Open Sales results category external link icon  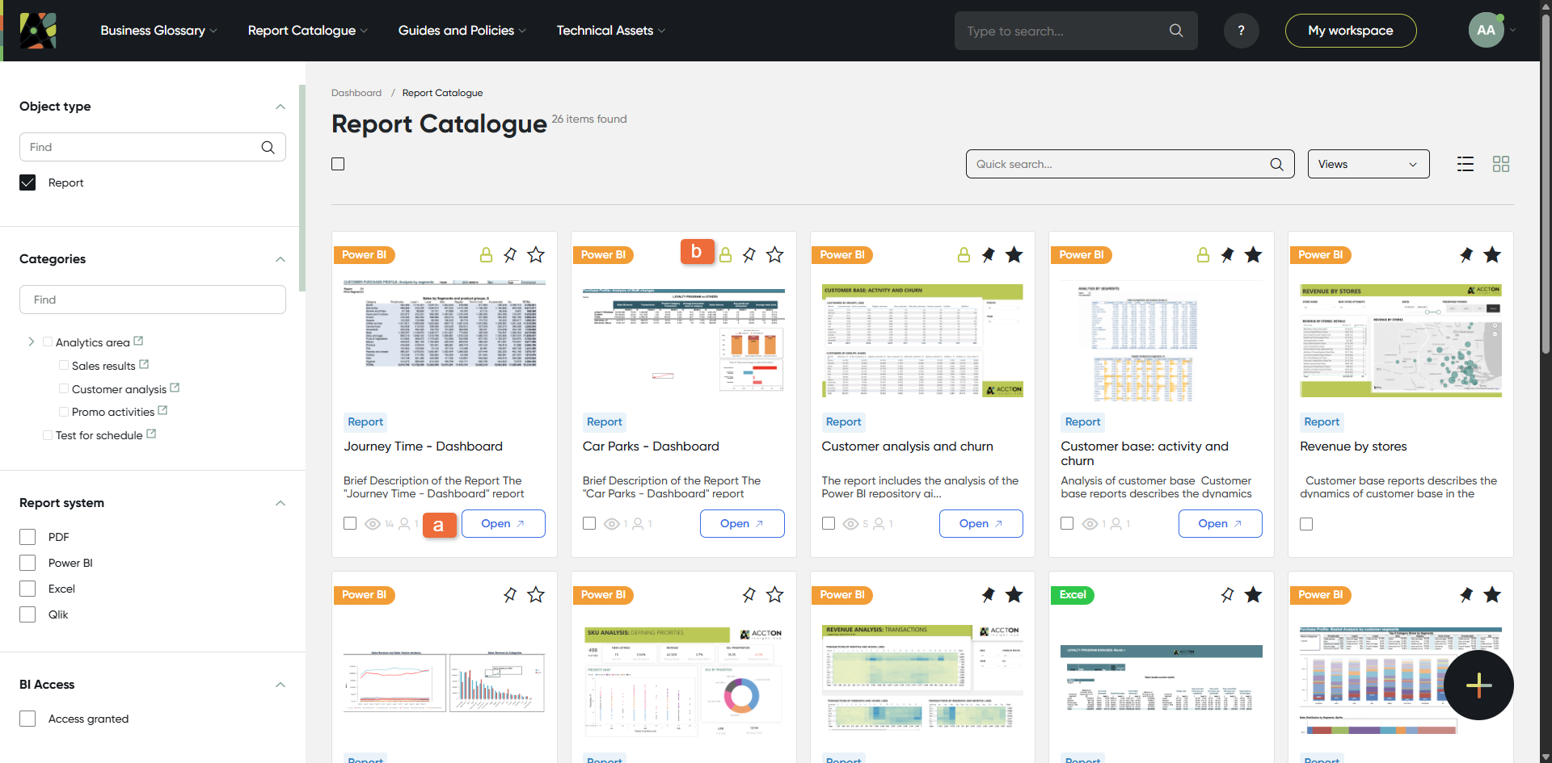pyautogui.click(x=144, y=365)
